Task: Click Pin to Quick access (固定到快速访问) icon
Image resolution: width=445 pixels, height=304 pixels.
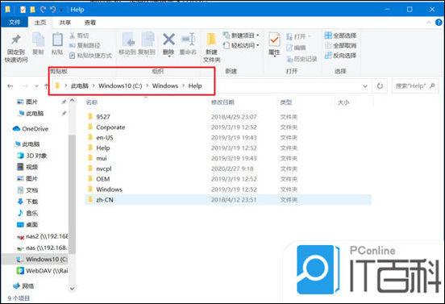Action: [16, 40]
